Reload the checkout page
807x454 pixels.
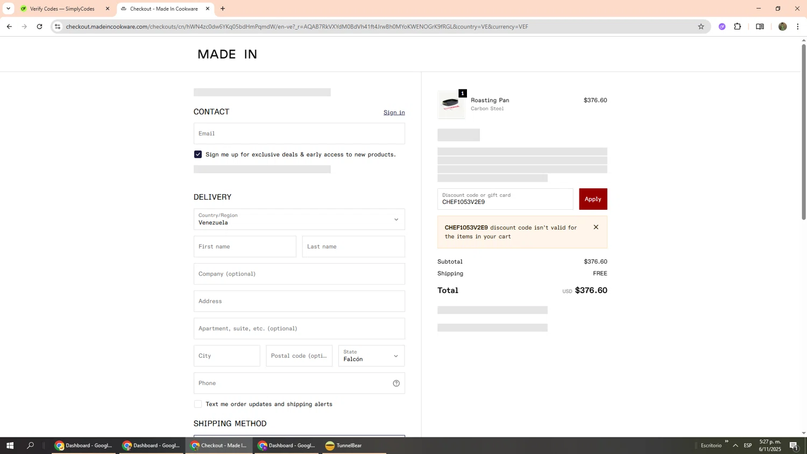pyautogui.click(x=39, y=26)
